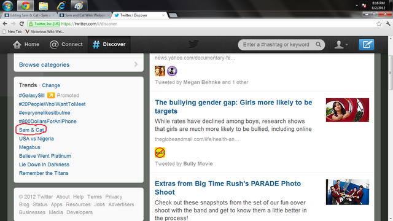Open a new browser tab
393x221 pixels.
click(173, 15)
